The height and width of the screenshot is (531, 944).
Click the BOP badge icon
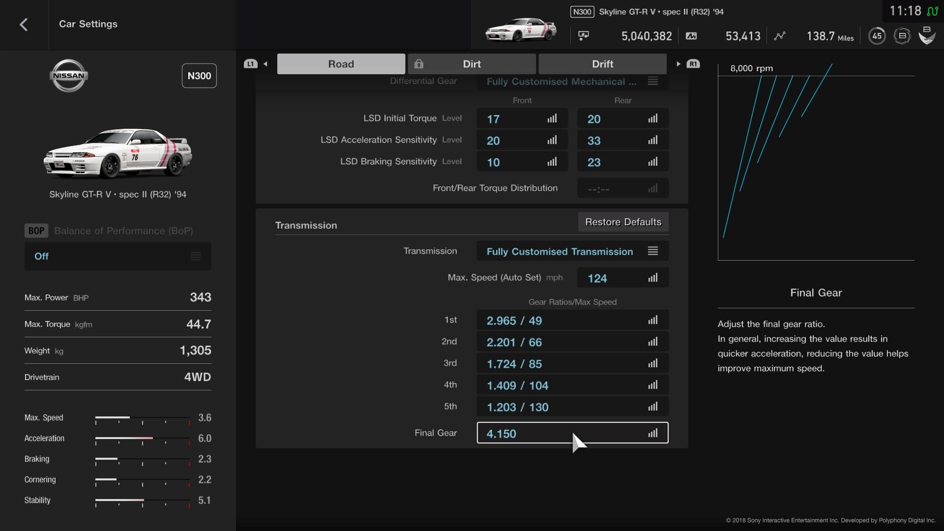point(36,231)
